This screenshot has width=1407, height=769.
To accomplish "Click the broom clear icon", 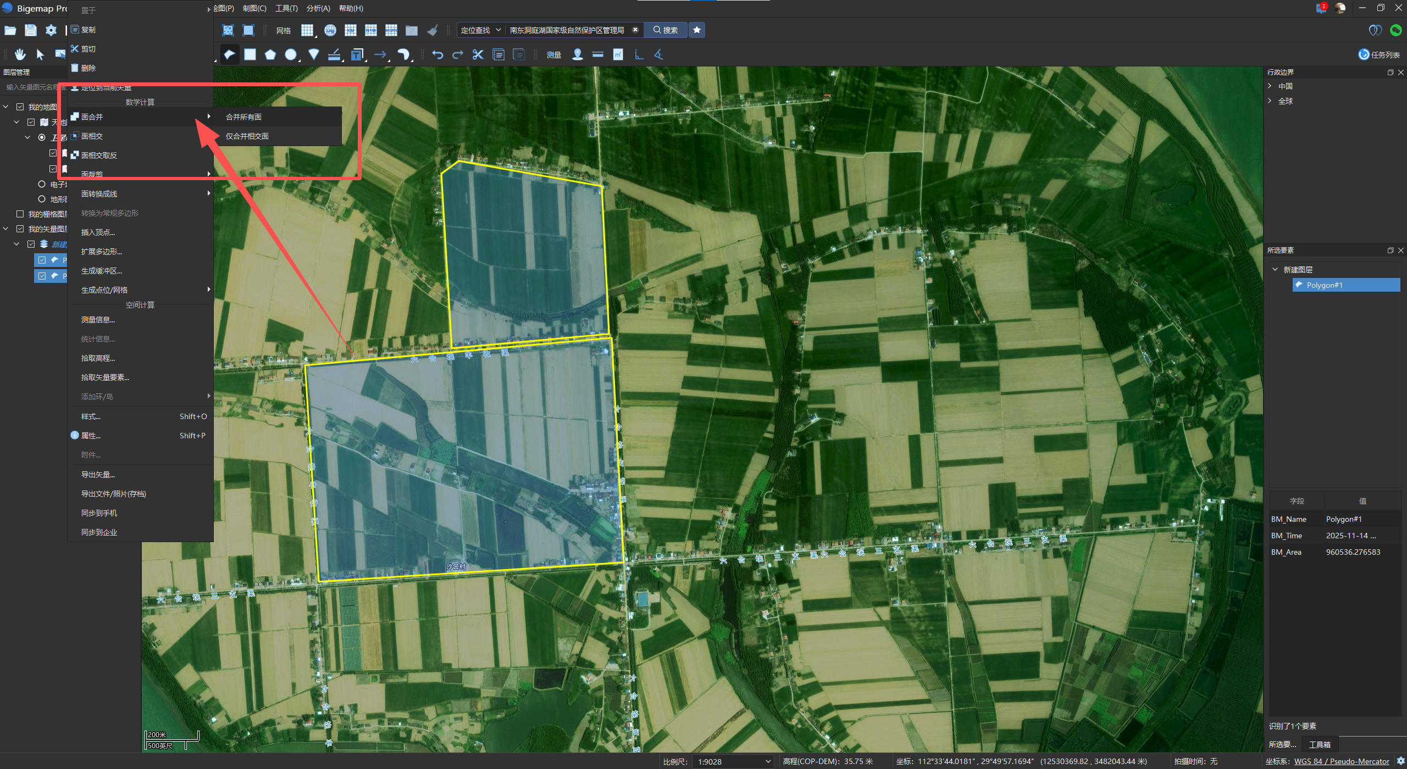I will tap(433, 30).
